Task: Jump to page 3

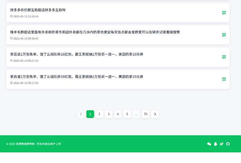Action: [x=109, y=114]
